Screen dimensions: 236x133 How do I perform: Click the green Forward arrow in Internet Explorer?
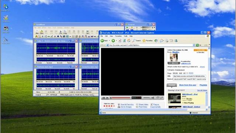pos(113,41)
